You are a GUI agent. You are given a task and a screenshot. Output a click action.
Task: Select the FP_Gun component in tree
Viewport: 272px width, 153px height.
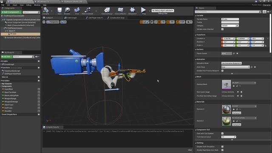[x=20, y=34]
